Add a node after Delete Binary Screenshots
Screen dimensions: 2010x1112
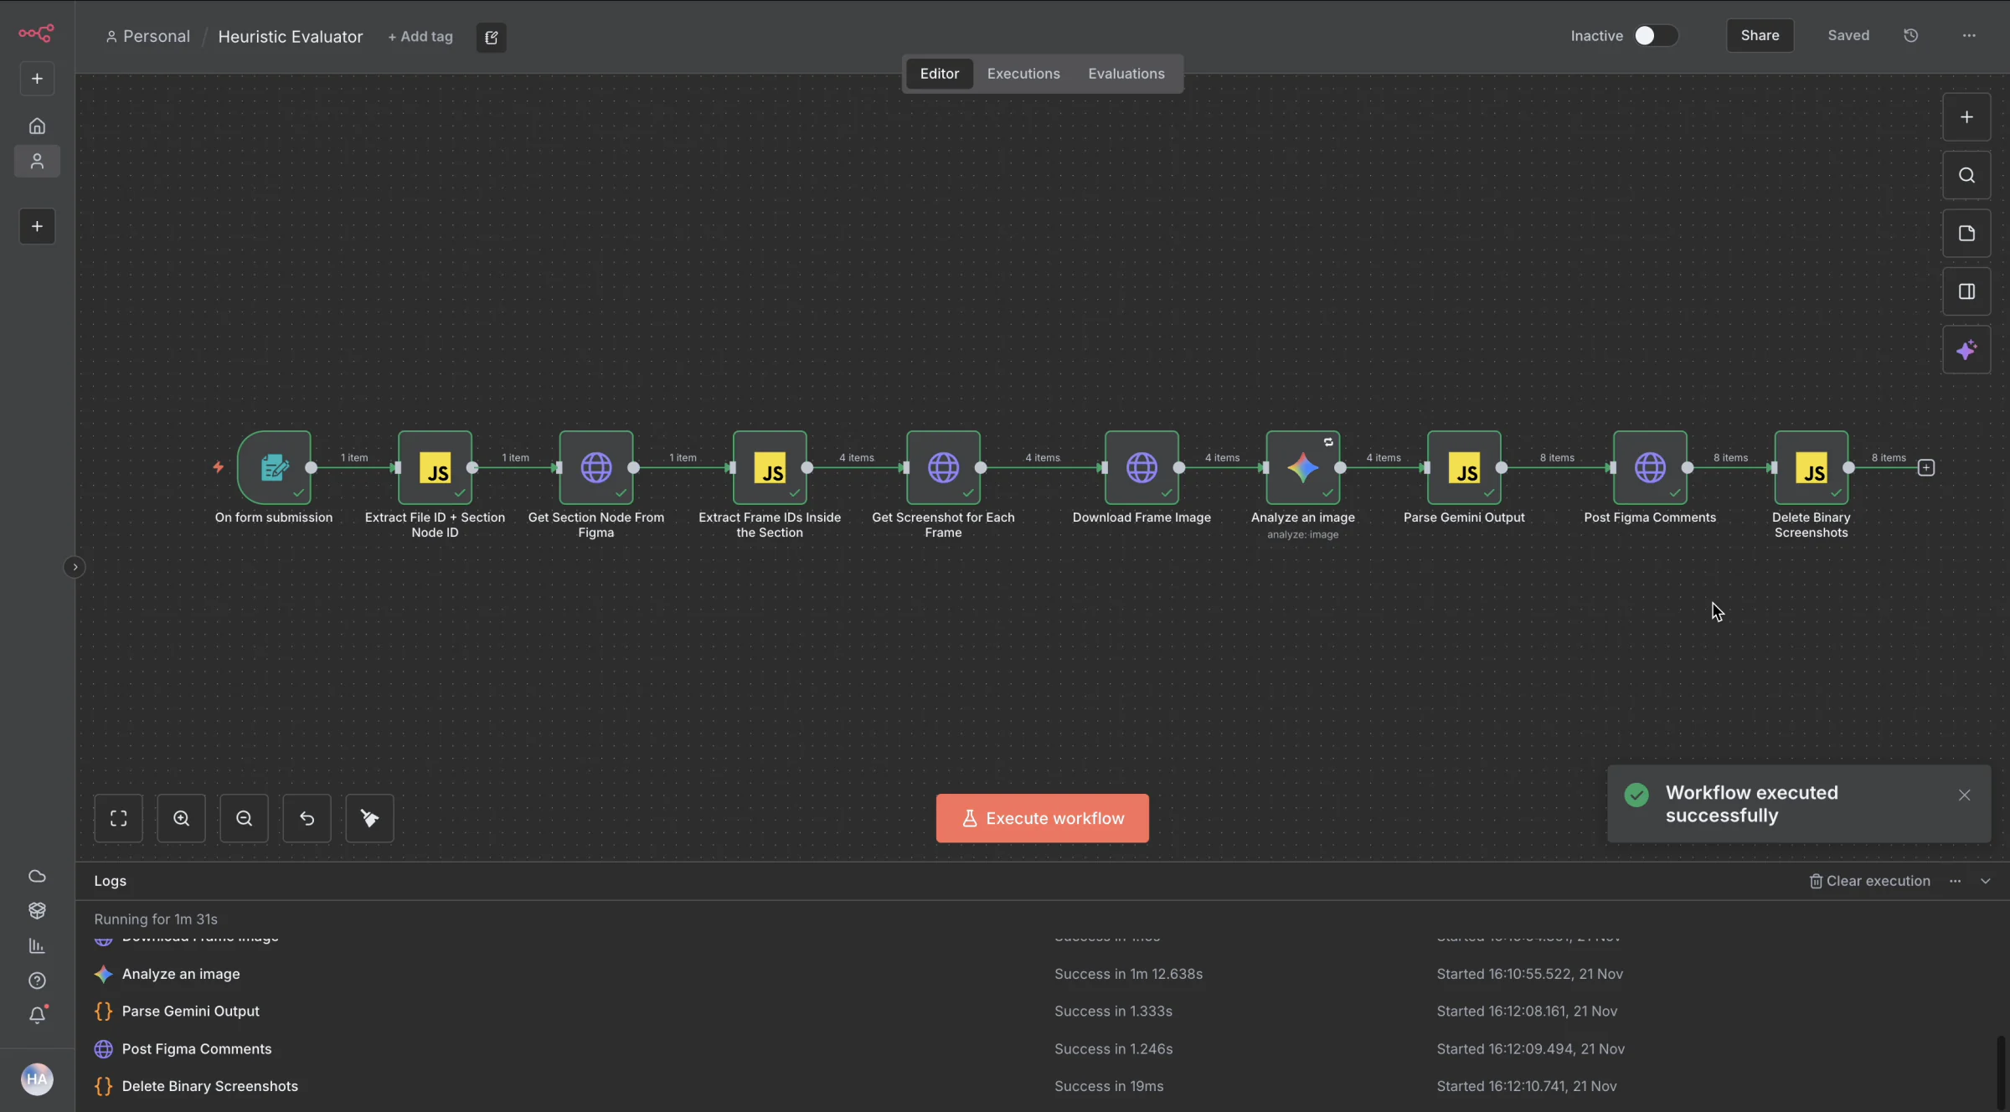pyautogui.click(x=1926, y=468)
